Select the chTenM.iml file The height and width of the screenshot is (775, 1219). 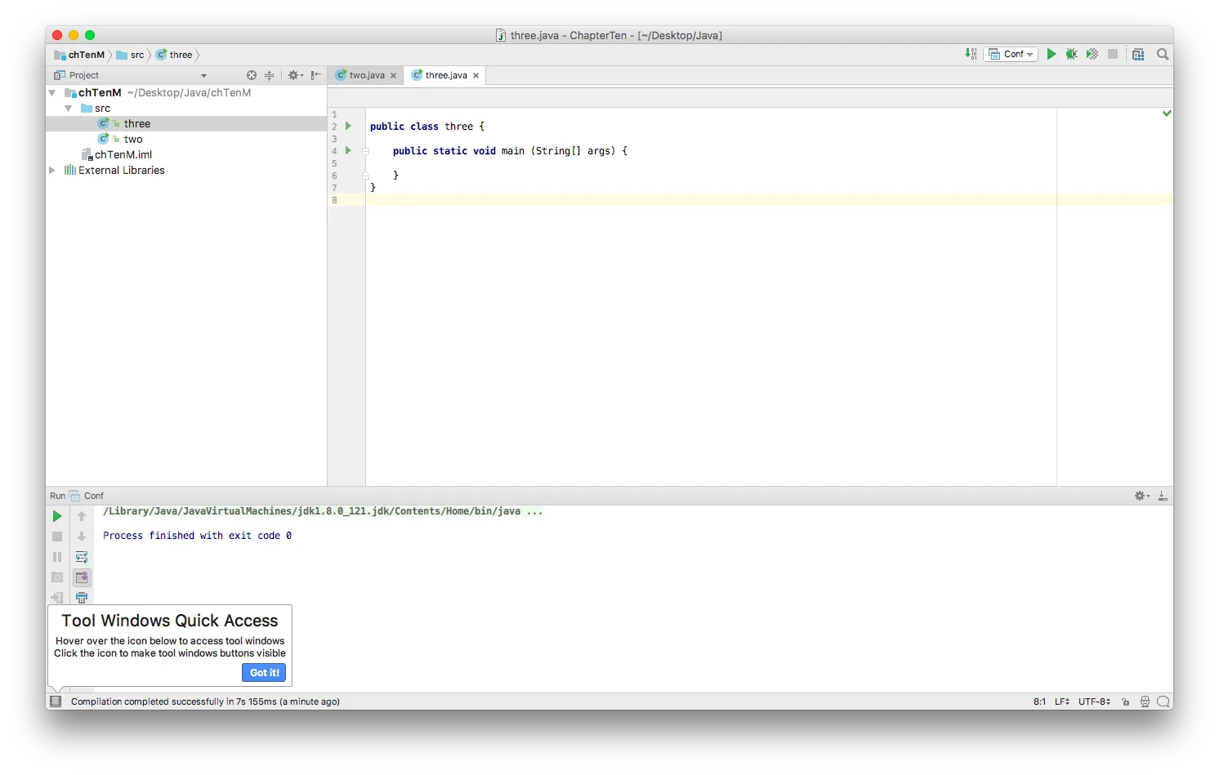coord(123,155)
